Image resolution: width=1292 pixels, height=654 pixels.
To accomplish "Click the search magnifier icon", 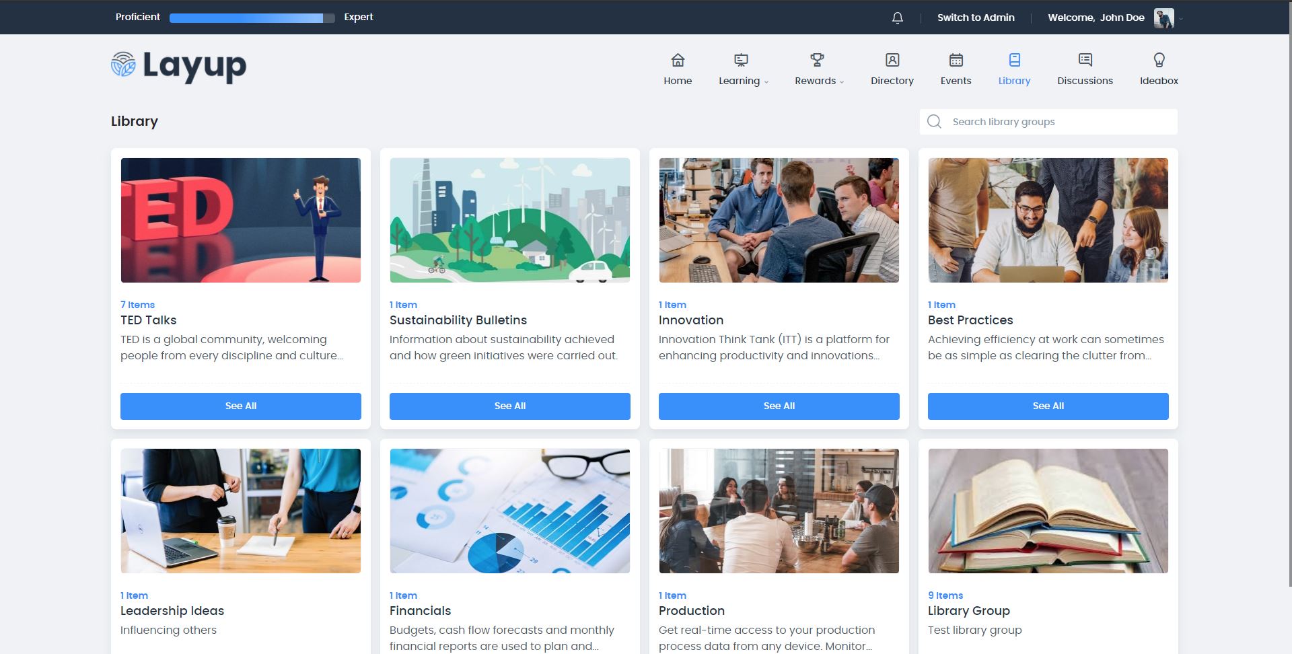I will pos(934,122).
